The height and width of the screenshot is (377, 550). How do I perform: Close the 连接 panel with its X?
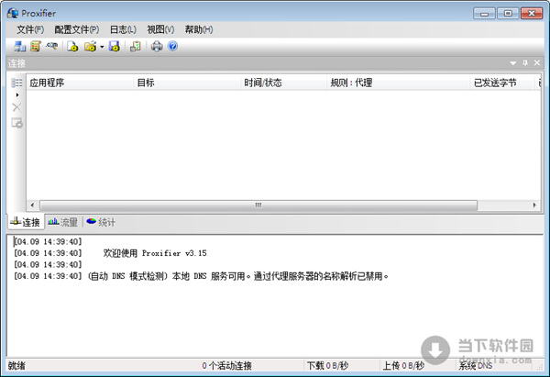point(537,62)
